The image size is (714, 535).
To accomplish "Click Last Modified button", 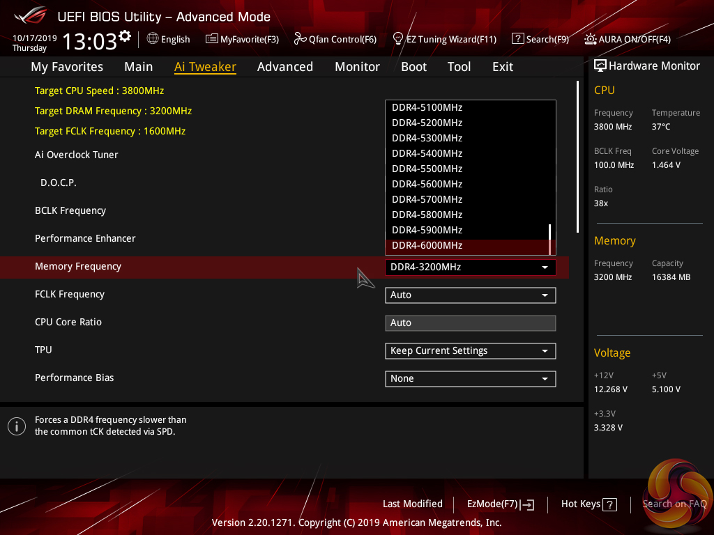I will click(x=412, y=504).
